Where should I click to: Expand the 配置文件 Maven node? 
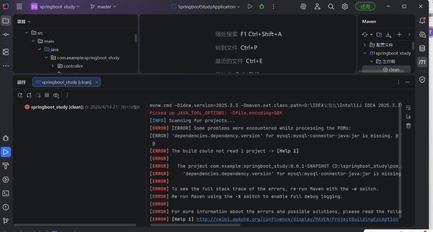pos(365,45)
